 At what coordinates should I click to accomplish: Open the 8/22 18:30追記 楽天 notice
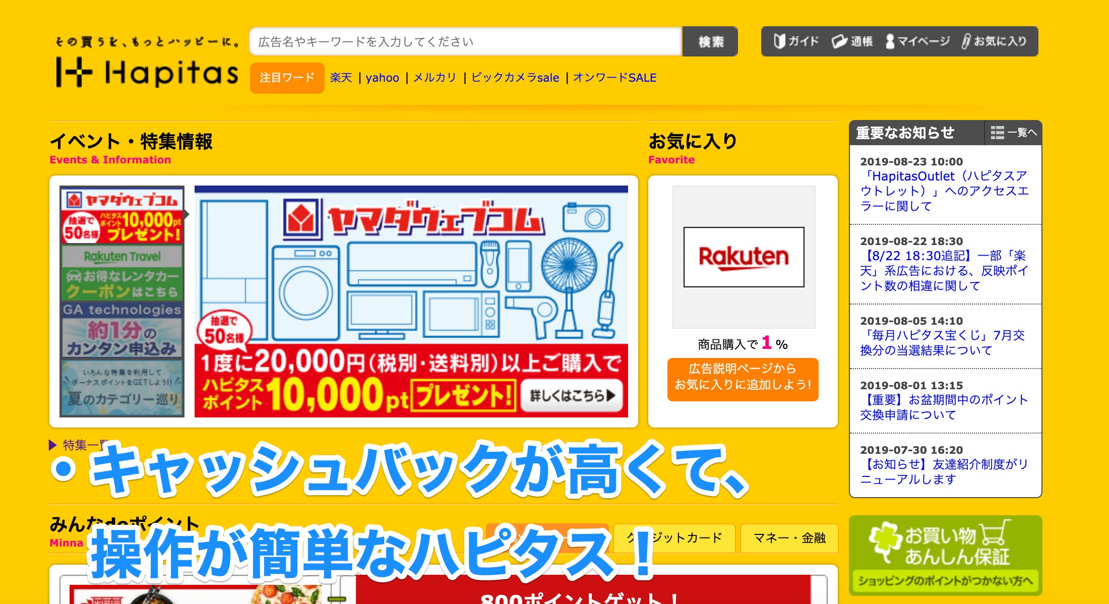(x=945, y=271)
